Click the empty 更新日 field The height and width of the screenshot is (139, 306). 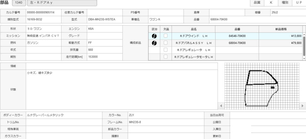click(268, 136)
